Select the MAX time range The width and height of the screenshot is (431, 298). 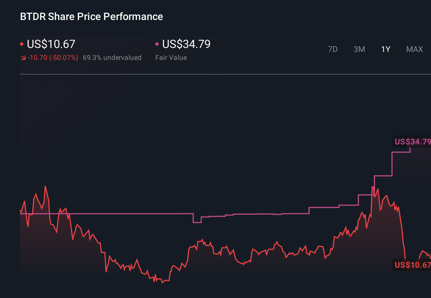(x=414, y=49)
